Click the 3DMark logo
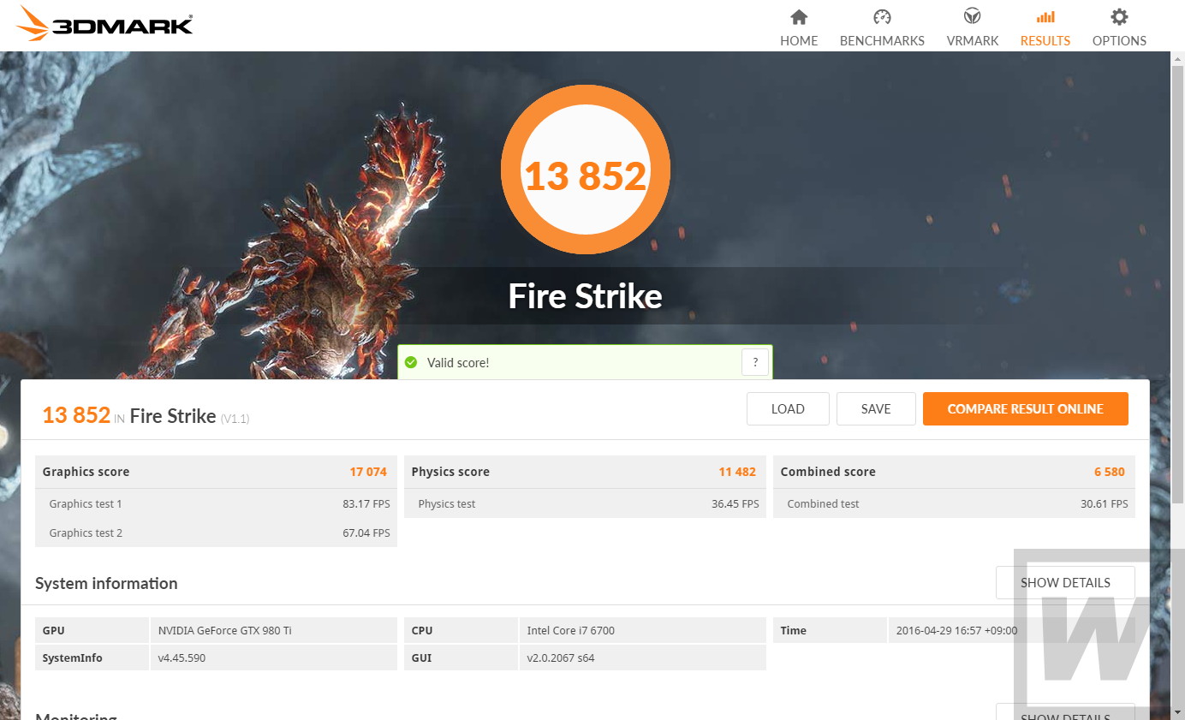Screen dimensions: 1185x720 [x=105, y=24]
